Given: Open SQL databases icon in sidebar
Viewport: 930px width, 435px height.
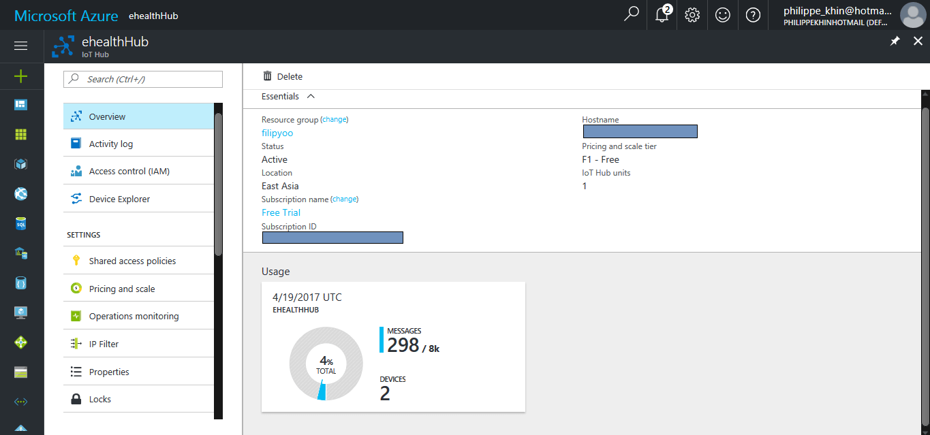Looking at the screenshot, I should pyautogui.click(x=20, y=223).
